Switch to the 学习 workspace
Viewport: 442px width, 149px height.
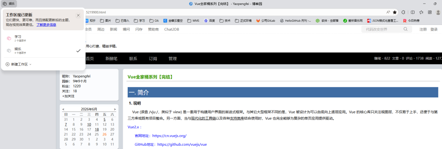[x=43, y=38]
